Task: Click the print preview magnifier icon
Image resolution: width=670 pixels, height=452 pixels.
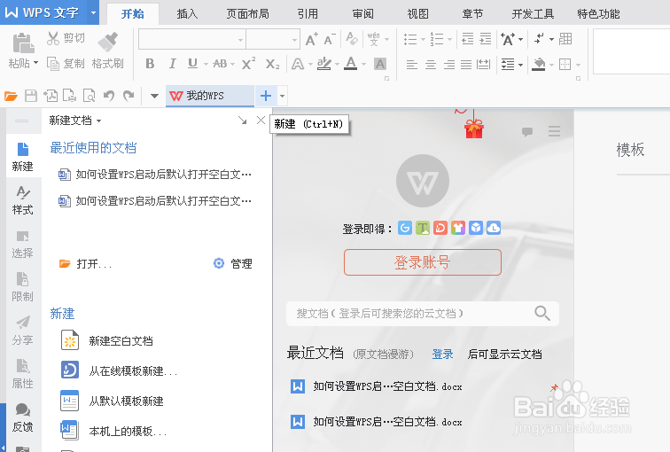Action: pyautogui.click(x=89, y=96)
